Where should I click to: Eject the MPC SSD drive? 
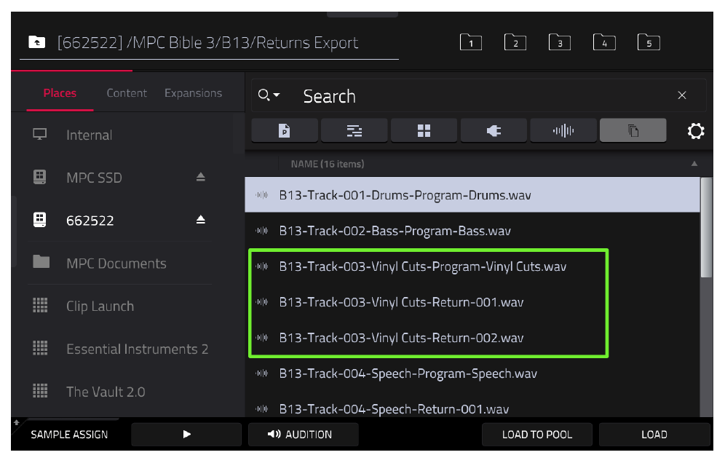pyautogui.click(x=200, y=177)
